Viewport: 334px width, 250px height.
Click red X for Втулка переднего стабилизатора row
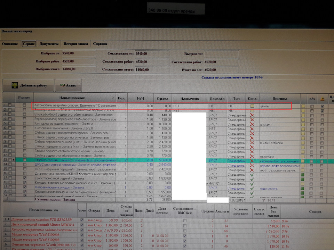(x=252, y=119)
